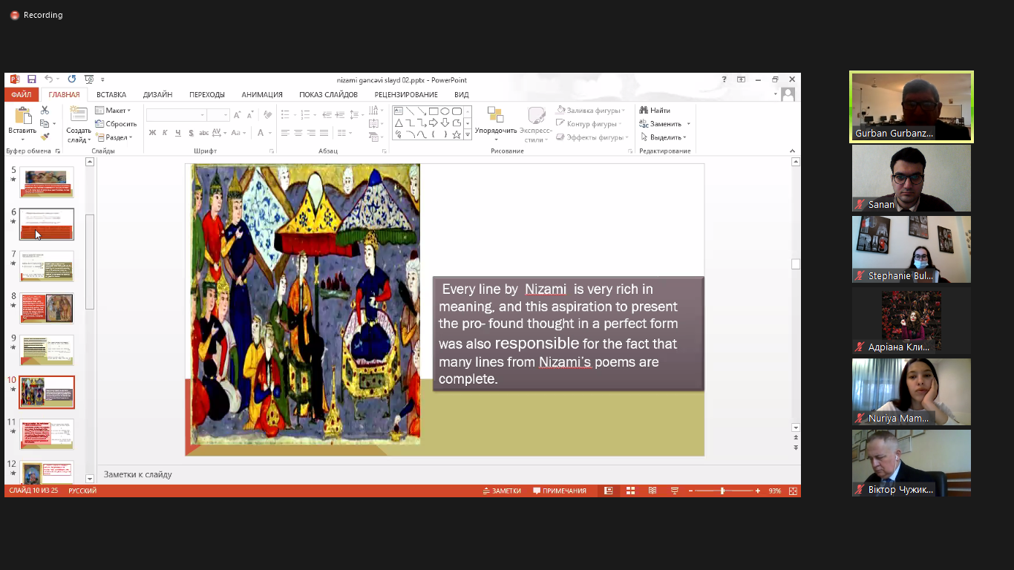The height and width of the screenshot is (570, 1014).
Task: Undo the last action in PowerPoint
Action: (x=48, y=79)
